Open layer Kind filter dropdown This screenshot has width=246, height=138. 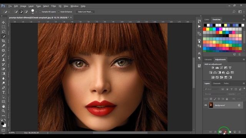point(212,89)
